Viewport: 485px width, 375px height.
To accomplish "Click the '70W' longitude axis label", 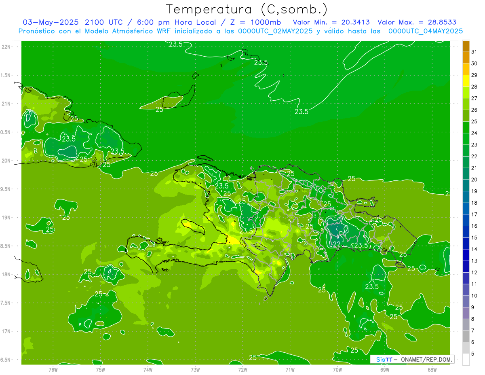I will click(337, 369).
